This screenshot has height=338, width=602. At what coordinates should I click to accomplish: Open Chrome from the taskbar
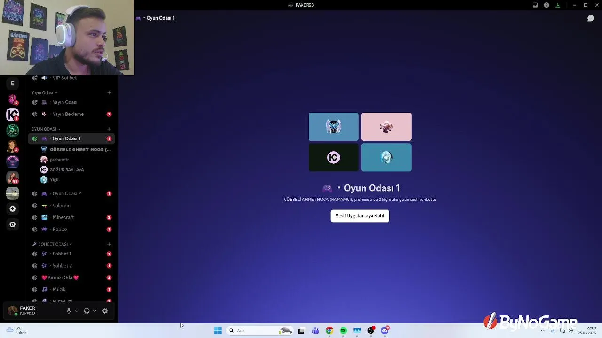(x=329, y=330)
